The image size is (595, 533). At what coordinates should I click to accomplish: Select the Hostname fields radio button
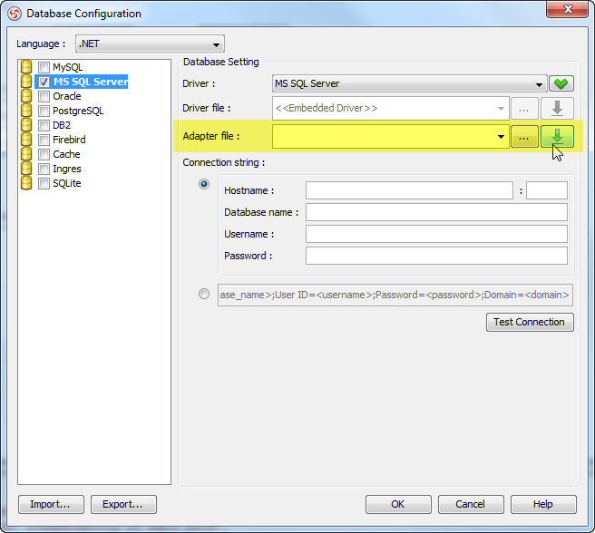pos(204,184)
